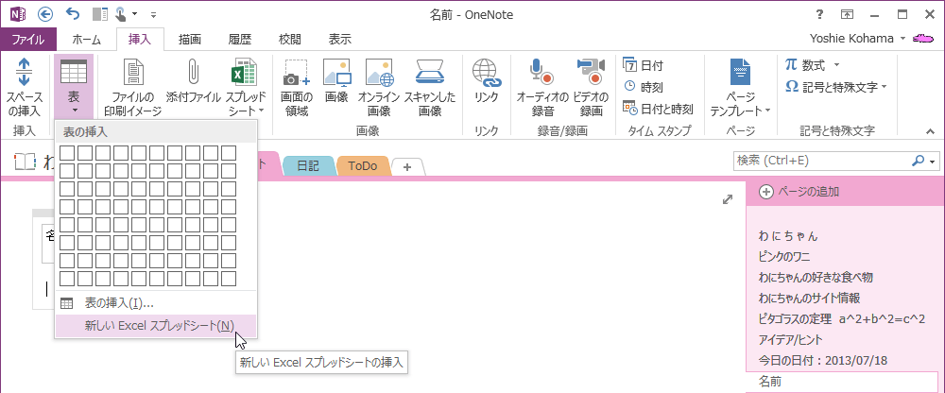Select the 挿入 ribbon tab
The height and width of the screenshot is (393, 945).
[140, 40]
